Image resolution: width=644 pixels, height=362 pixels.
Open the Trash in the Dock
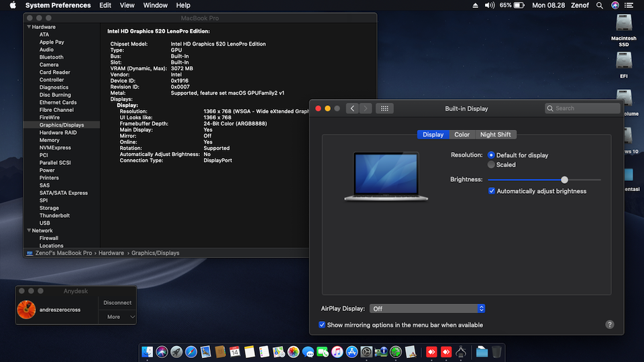tap(496, 352)
